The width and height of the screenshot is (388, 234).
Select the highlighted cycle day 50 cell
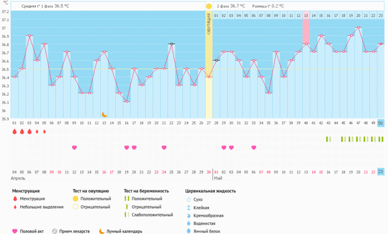click(x=380, y=123)
